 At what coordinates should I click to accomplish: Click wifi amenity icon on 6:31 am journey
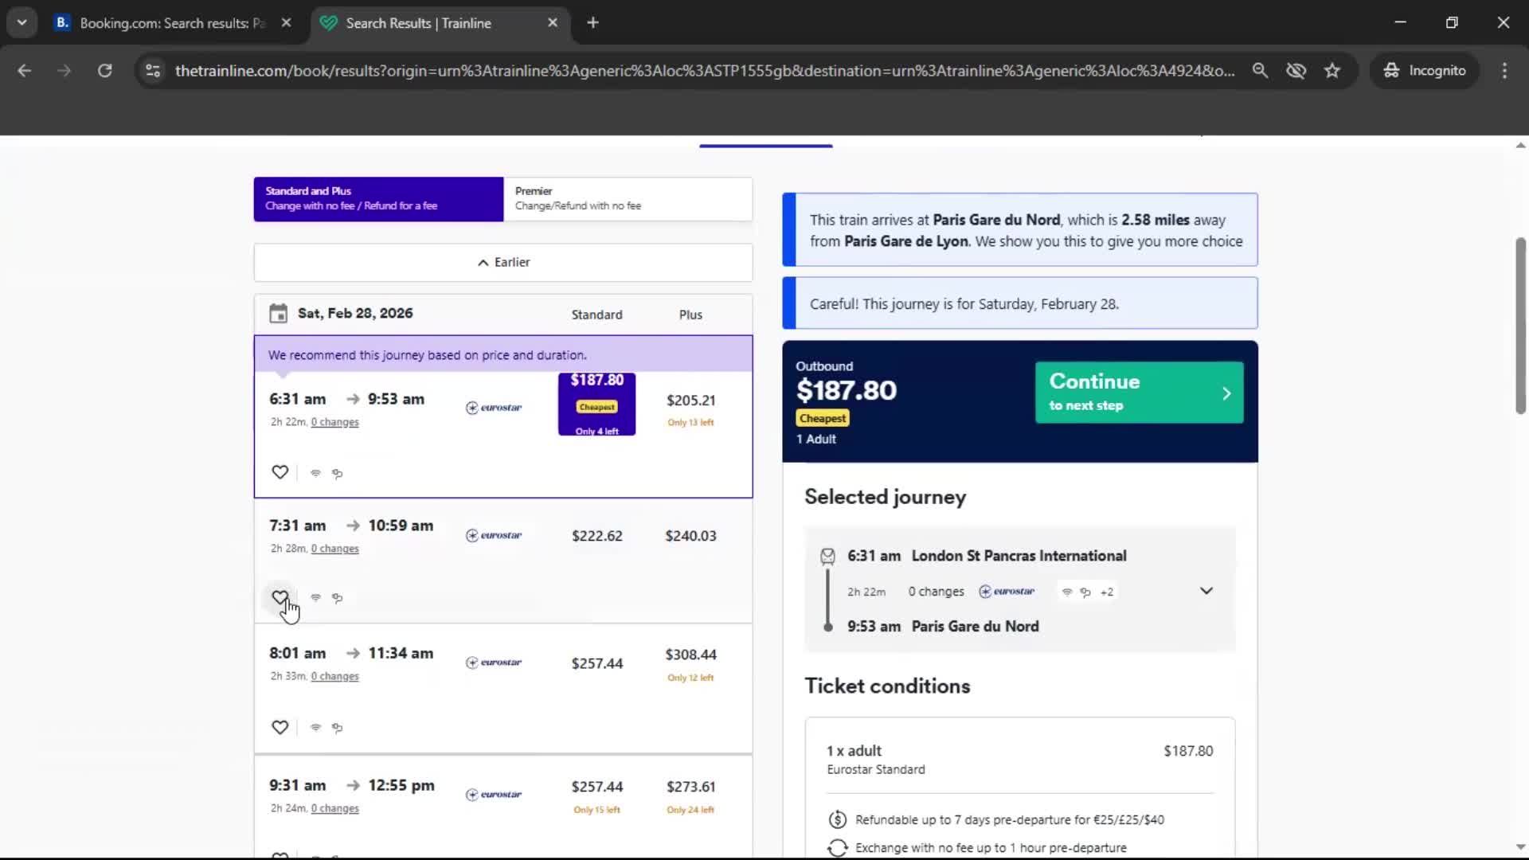pos(315,473)
